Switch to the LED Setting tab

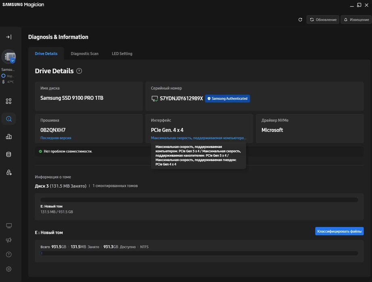(122, 54)
